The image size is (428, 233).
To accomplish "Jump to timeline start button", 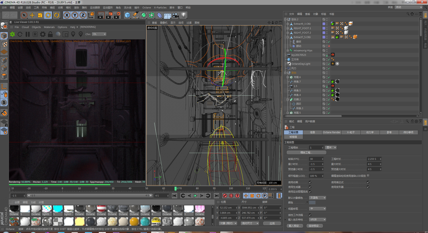I will pyautogui.click(x=174, y=196).
